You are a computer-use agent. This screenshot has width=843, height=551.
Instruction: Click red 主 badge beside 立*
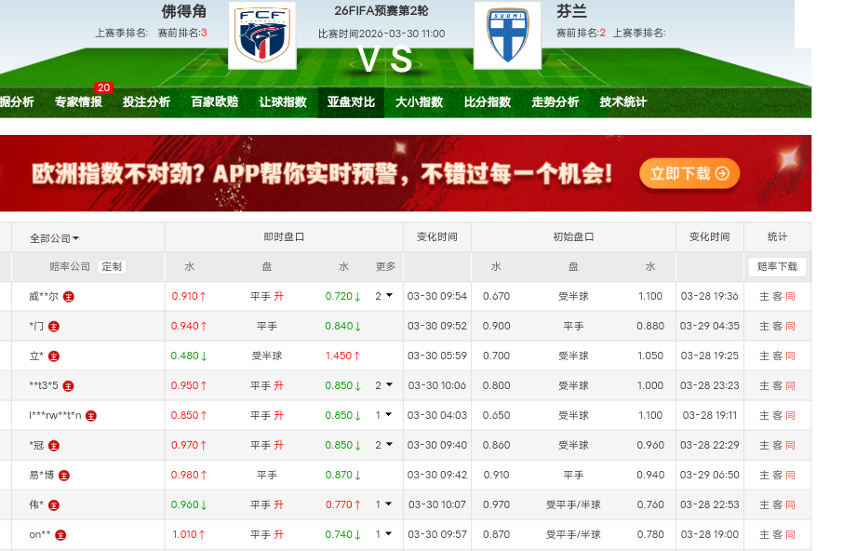coord(54,356)
